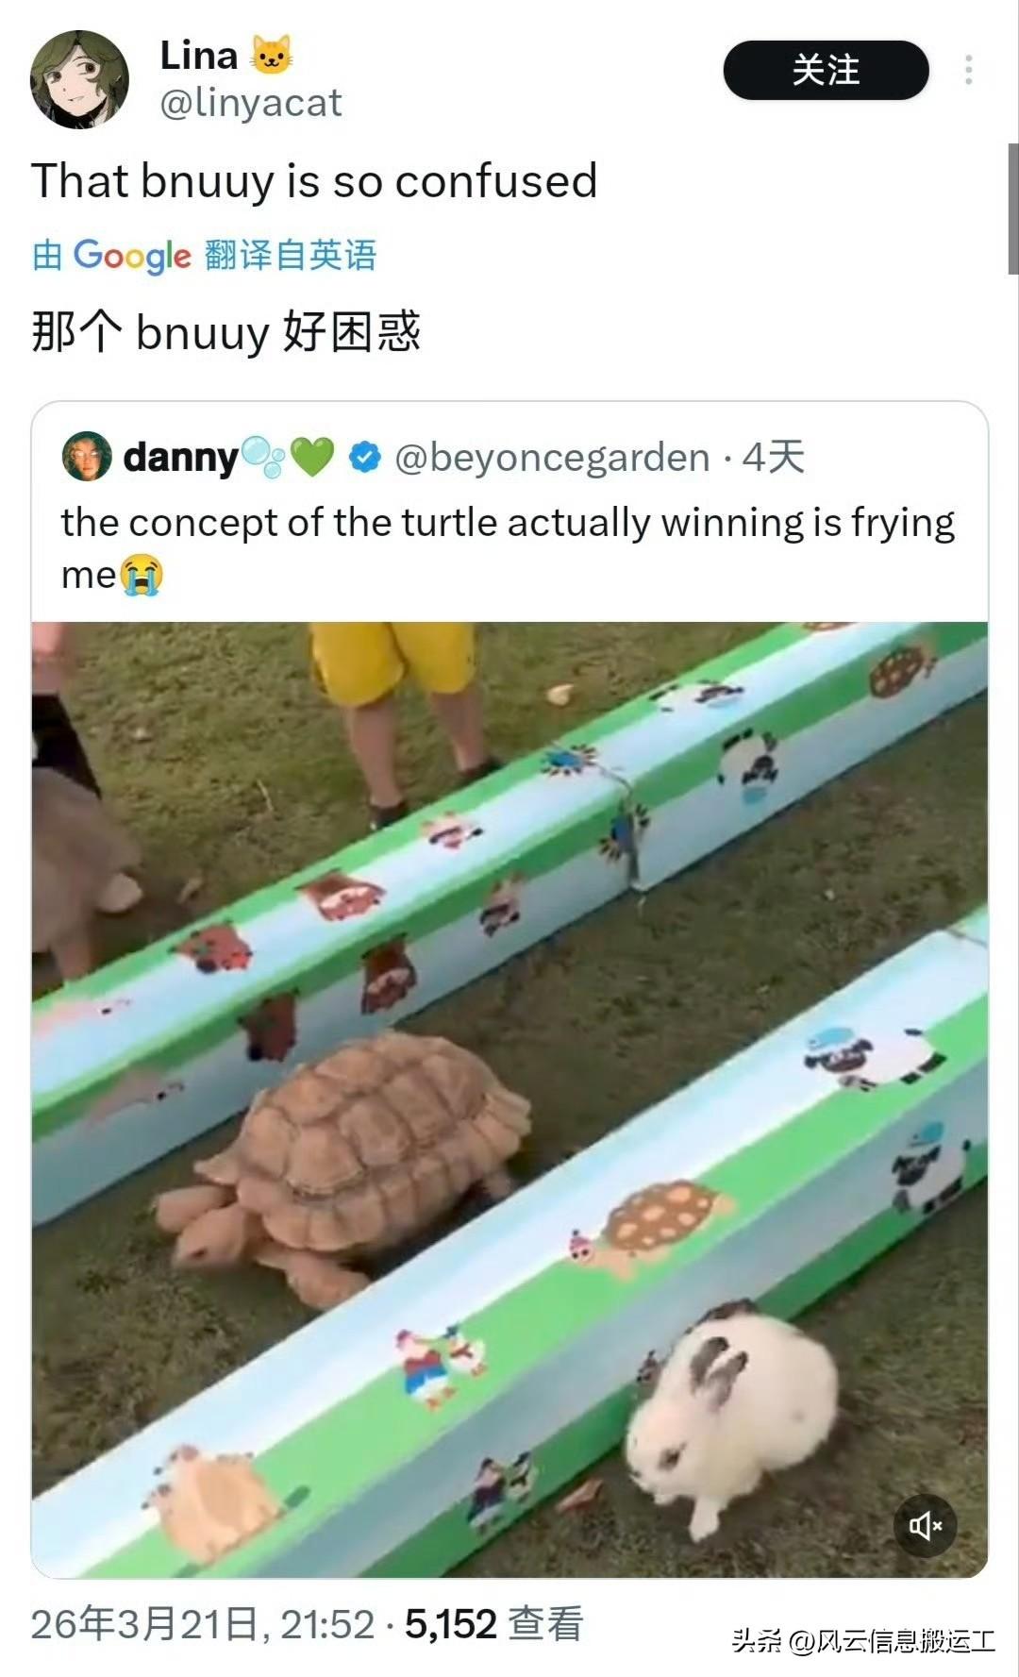Click the Google translate attribution link

205,255
